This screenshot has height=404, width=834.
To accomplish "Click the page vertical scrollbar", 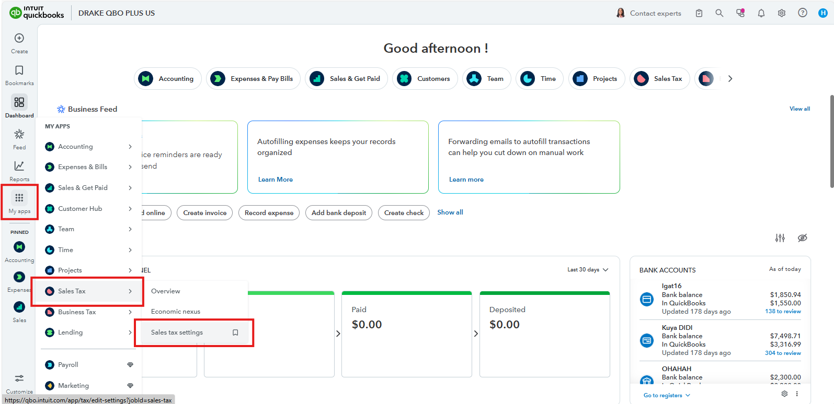I will point(831,141).
